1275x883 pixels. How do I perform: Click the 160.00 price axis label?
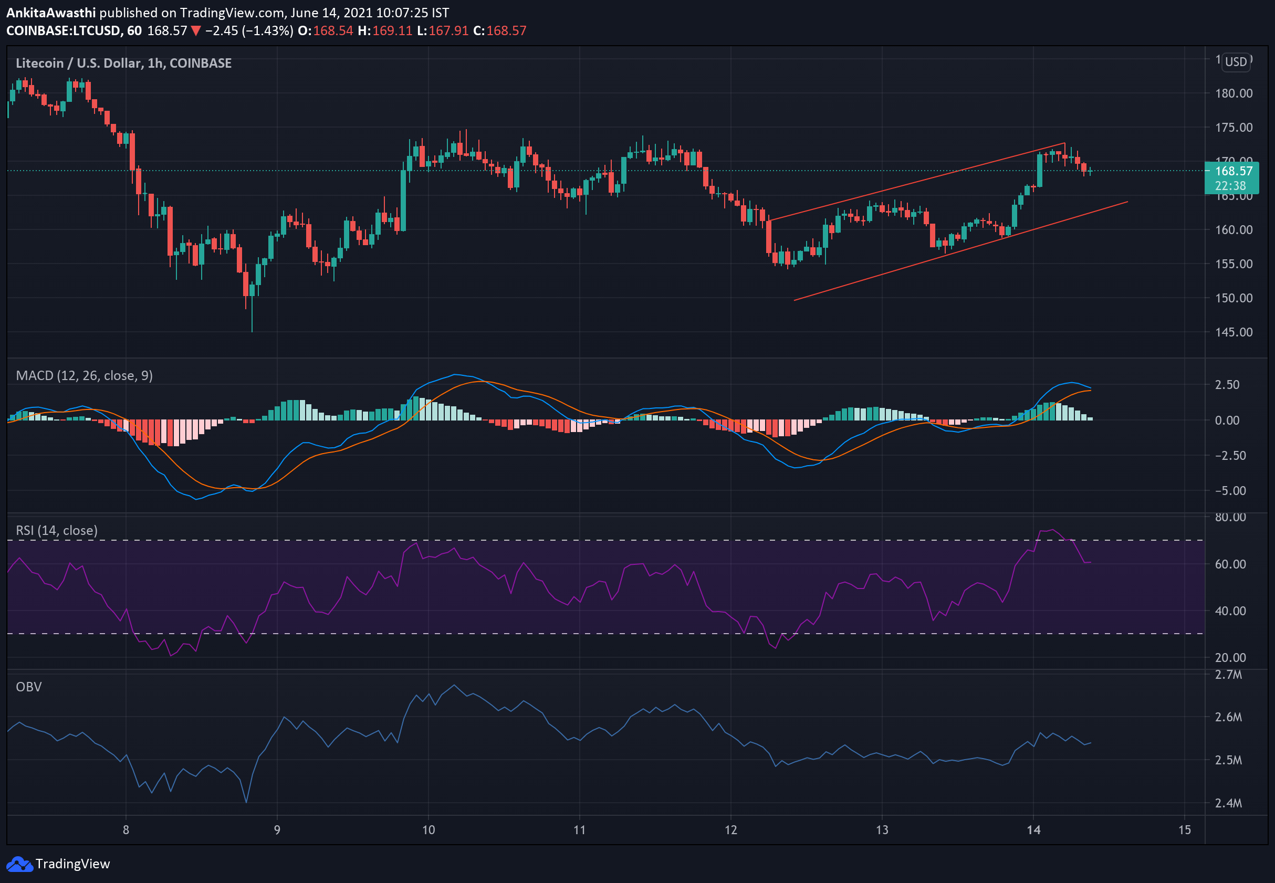coord(1234,229)
